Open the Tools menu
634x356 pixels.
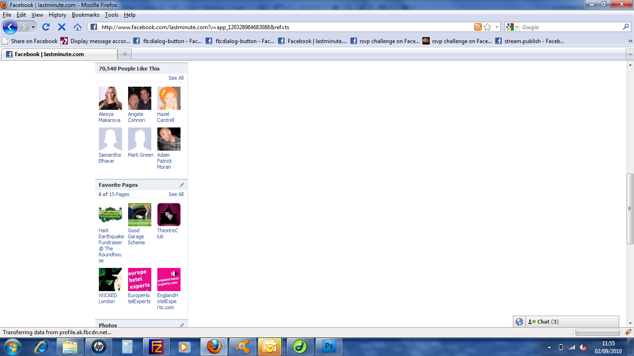tap(111, 15)
